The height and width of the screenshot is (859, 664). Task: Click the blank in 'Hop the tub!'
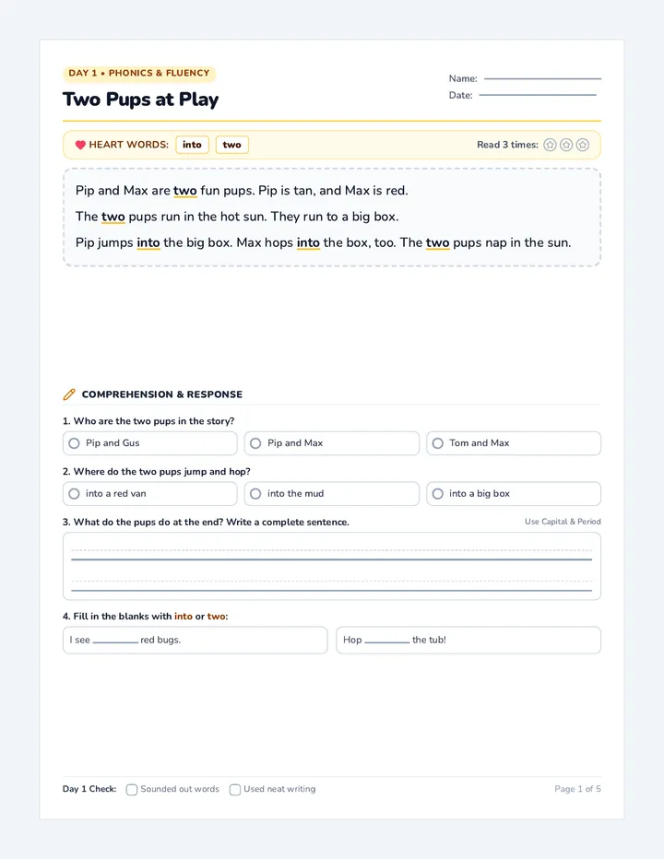[x=386, y=641]
